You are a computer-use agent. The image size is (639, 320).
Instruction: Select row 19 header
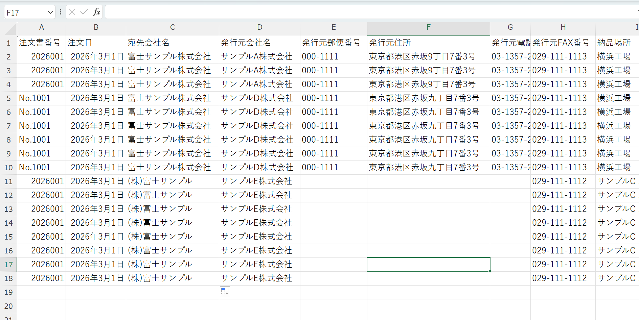pos(9,292)
